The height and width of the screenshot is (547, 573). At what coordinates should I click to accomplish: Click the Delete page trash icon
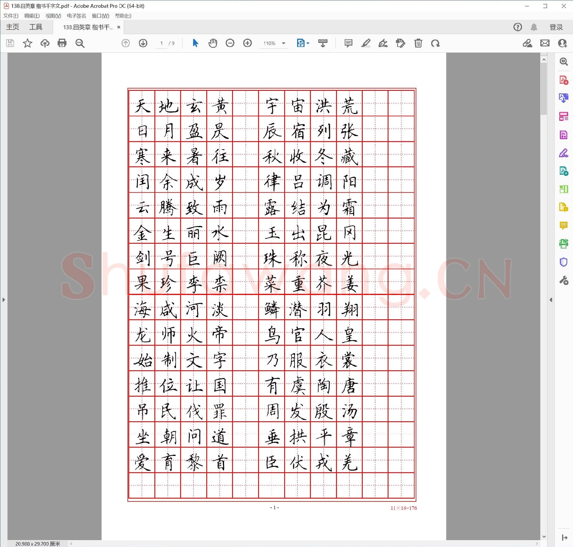pyautogui.click(x=418, y=43)
